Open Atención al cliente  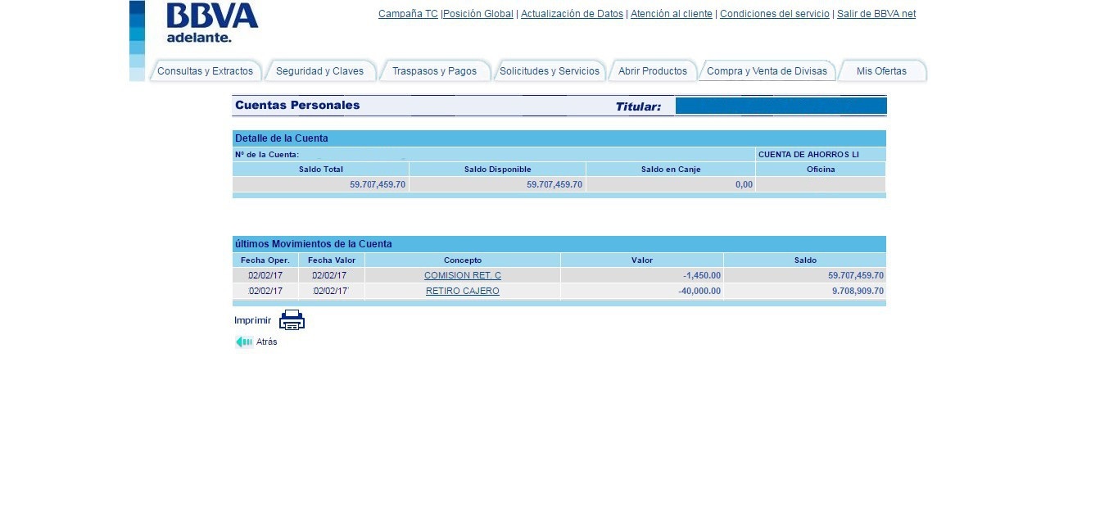tap(671, 13)
